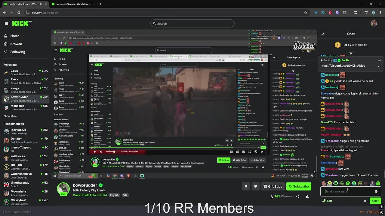Open Classybeef in Recommended
Image resolution: width=385 pixels, height=216 pixels.
click(x=26, y=202)
